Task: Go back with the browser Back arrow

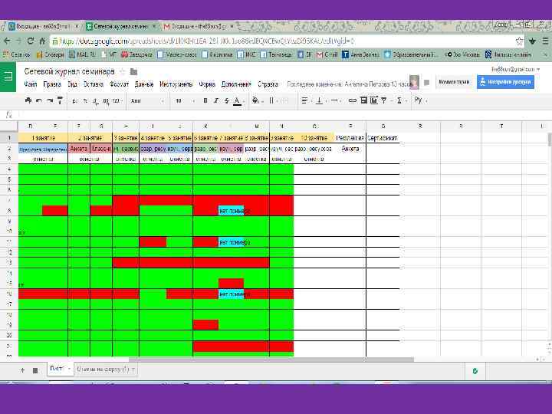Action: 7,41
